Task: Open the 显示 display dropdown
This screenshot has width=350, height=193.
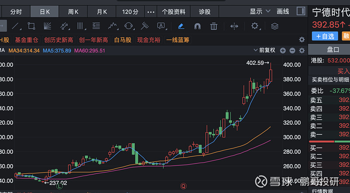Action: 259,12
